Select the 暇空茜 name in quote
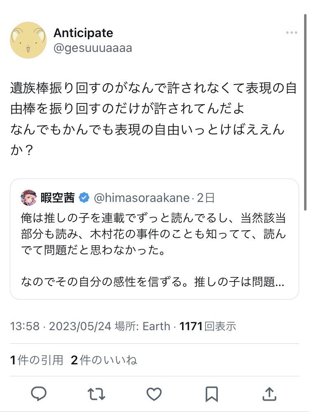The image size is (309, 413). pyautogui.click(x=58, y=197)
